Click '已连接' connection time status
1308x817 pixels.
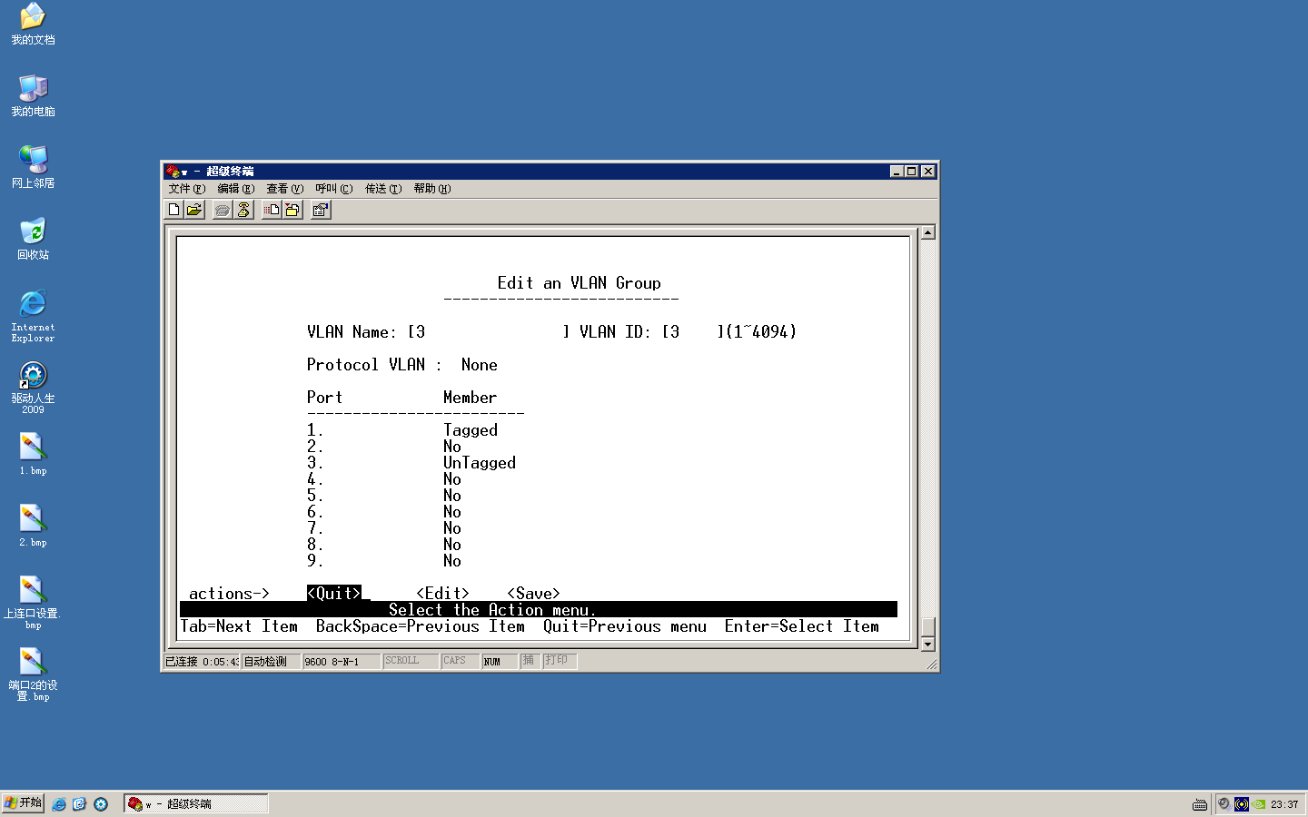pyautogui.click(x=202, y=662)
